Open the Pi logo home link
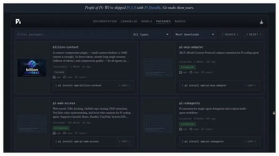The width and height of the screenshot is (279, 156). click(18, 21)
